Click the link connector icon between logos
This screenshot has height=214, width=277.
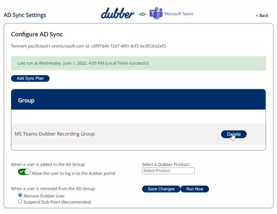coord(142,14)
